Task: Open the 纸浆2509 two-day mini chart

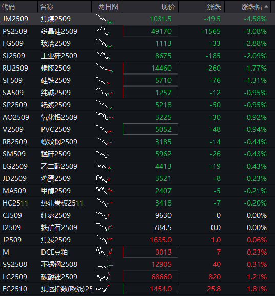Action: 103,105
